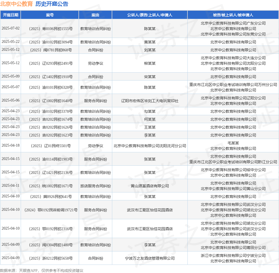Click case number (2025)皖1002民初1671号
Viewport: 279px width, 273px height.
[x=51, y=186]
